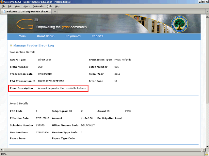Open the Reports navigation menu
This screenshot has width=209, height=156.
coord(97,36)
